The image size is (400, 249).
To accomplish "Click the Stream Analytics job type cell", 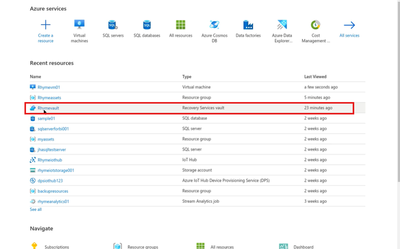I will (201, 201).
